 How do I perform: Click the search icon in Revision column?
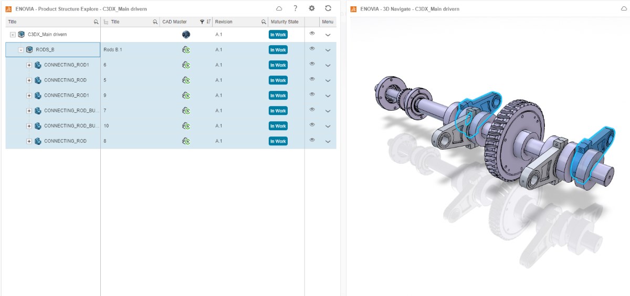[x=264, y=22]
